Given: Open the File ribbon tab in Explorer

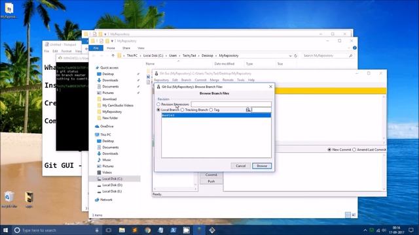Looking at the screenshot, I should point(96,48).
